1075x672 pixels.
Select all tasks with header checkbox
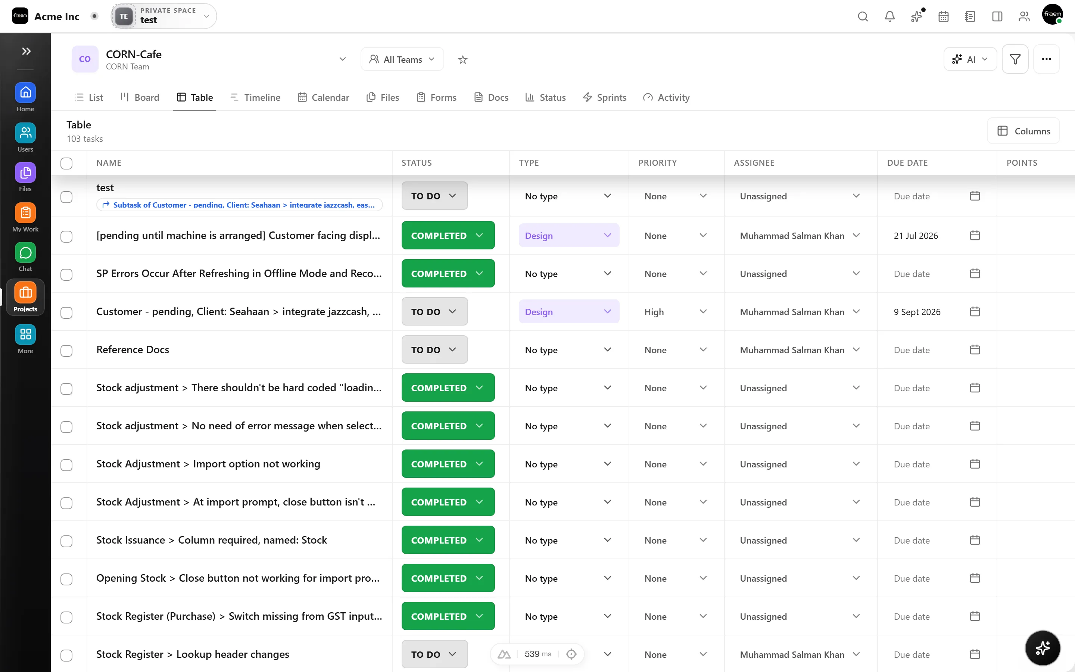point(67,163)
